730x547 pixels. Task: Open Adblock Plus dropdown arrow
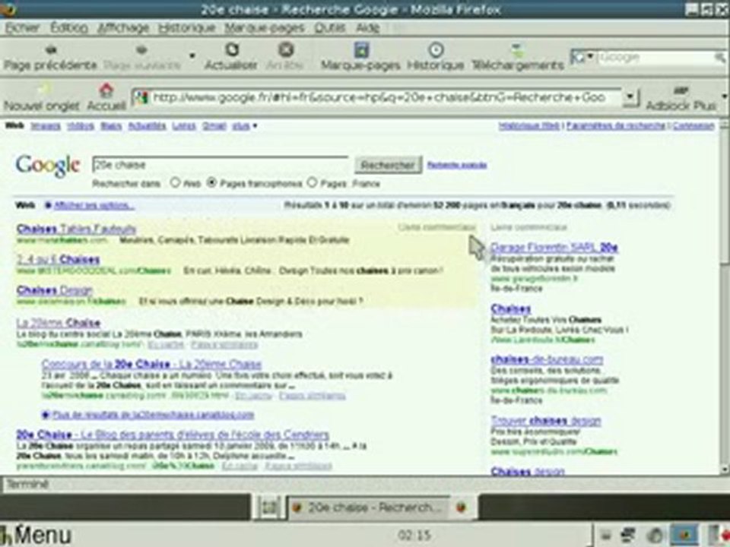tap(724, 96)
